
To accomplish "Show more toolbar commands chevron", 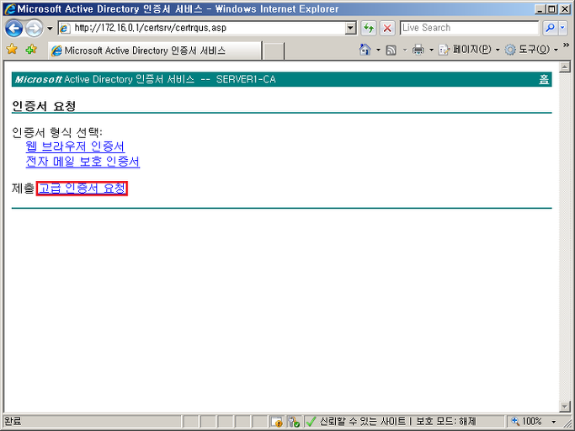I will pyautogui.click(x=567, y=45).
